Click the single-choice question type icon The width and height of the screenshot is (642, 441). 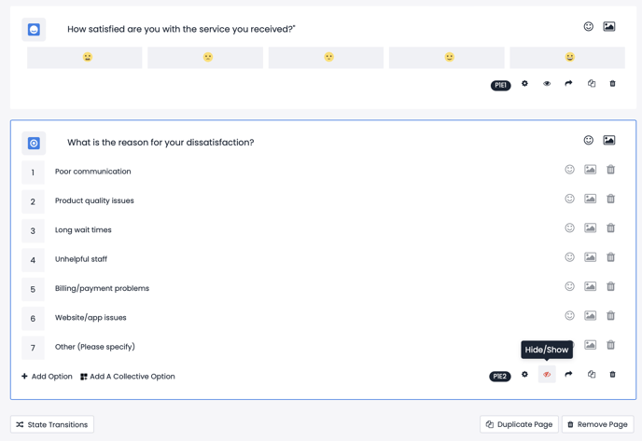(x=34, y=144)
